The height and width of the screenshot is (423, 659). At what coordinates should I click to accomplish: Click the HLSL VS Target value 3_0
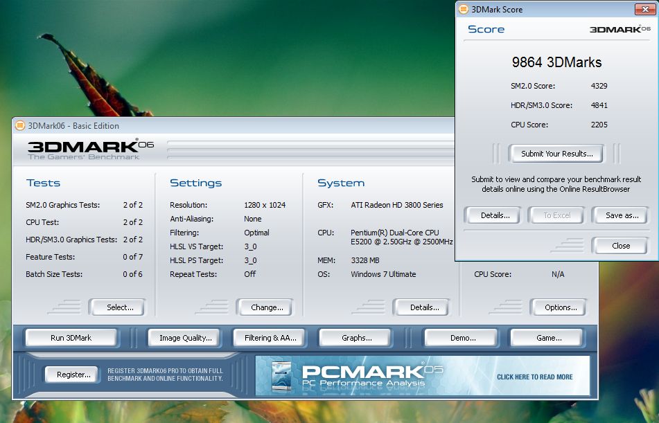[x=250, y=246]
